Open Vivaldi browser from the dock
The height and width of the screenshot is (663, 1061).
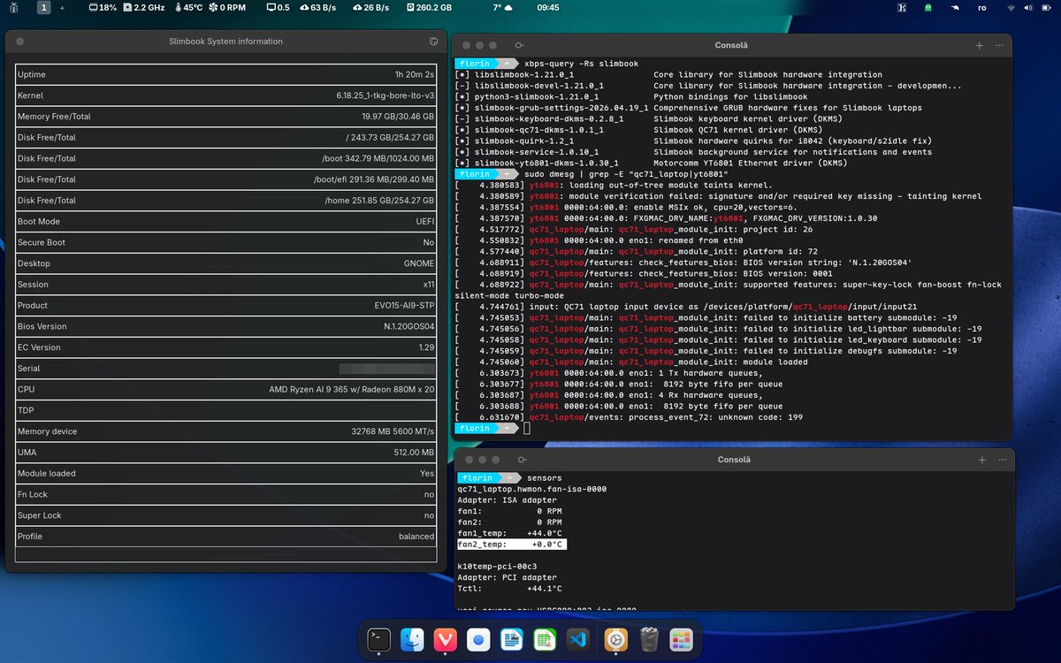click(x=445, y=638)
